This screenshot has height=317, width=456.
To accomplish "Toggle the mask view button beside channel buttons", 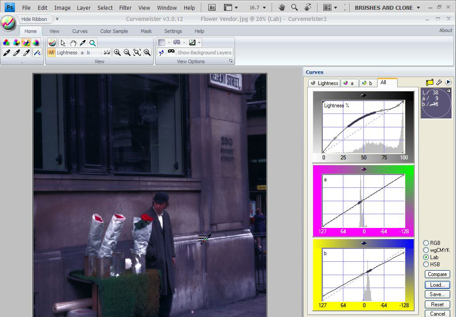I will (x=107, y=53).
